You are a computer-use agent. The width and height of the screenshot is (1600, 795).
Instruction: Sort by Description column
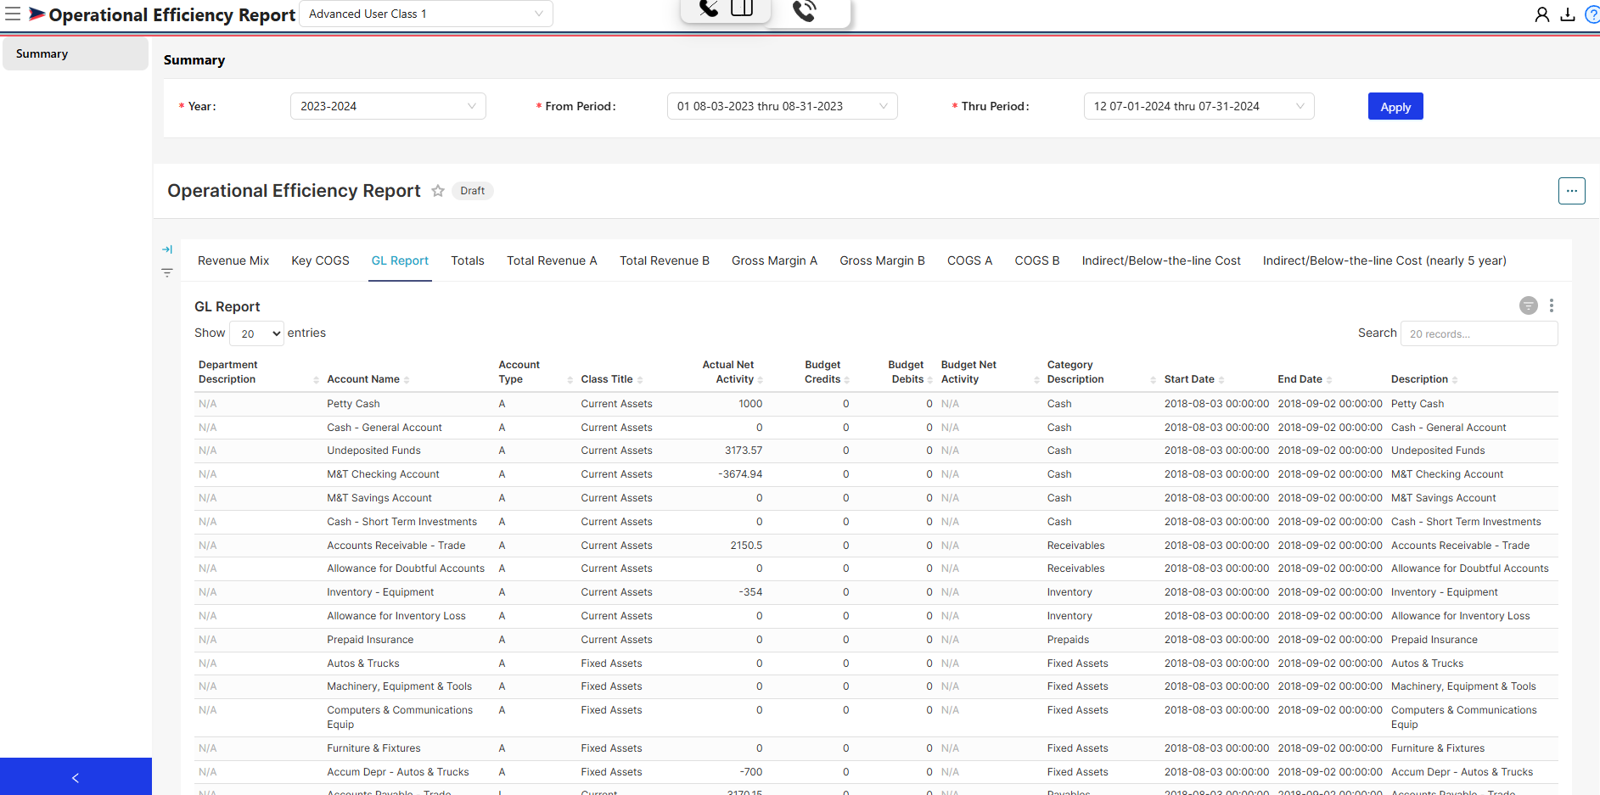(x=1455, y=380)
